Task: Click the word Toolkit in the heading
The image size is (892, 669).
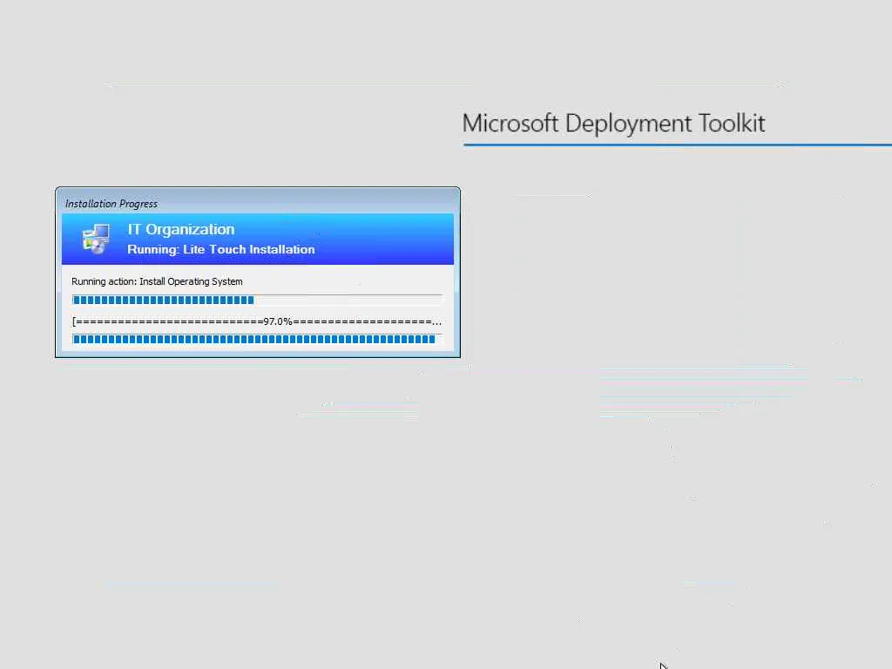Action: (732, 124)
